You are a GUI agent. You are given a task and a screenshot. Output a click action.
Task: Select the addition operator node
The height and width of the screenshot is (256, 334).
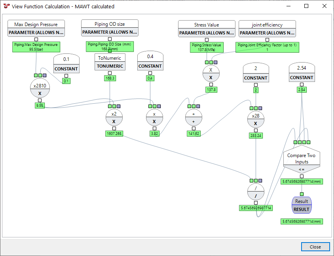pos(194,118)
